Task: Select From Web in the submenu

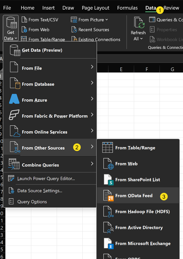Action: click(138, 164)
